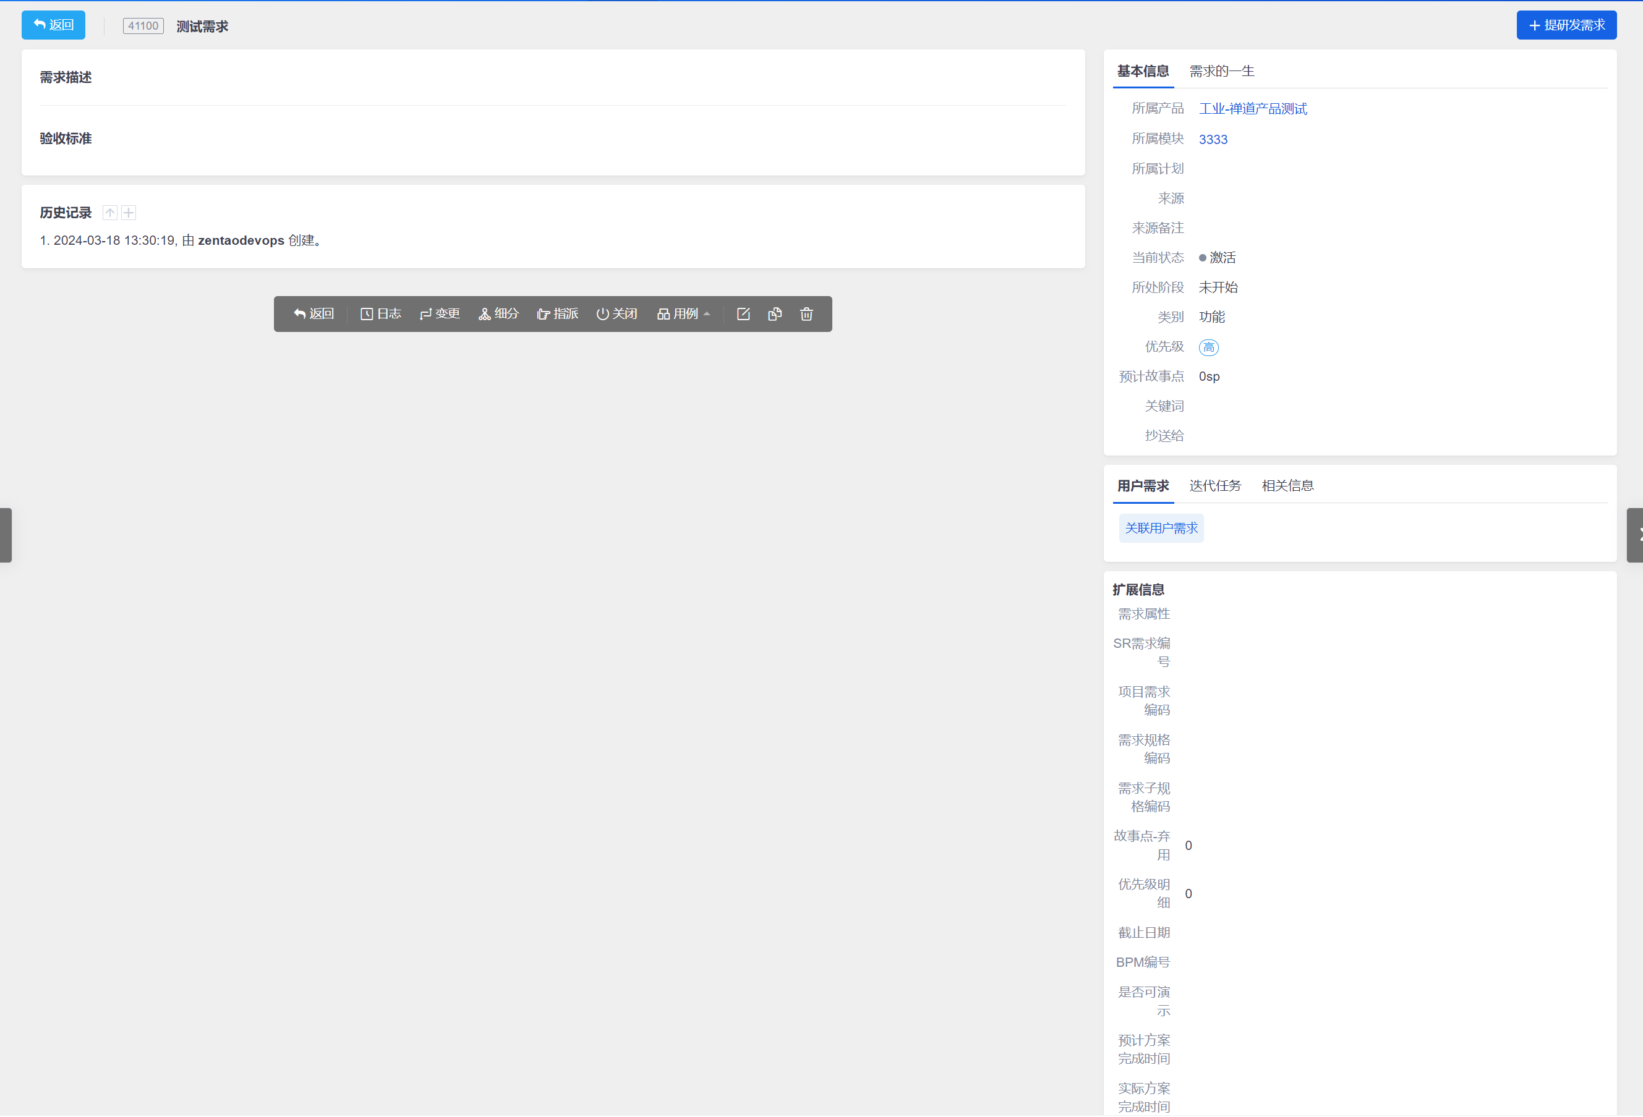Viewport: 1643px width, 1117px height.
Task: Expand all history entries plus icon
Action: click(x=129, y=213)
